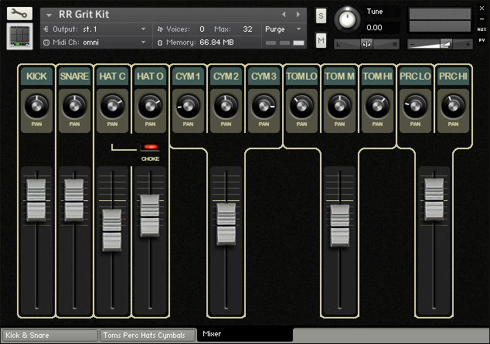Click the KICK channel fader handle
This screenshot has height=344, width=490.
coord(36,200)
